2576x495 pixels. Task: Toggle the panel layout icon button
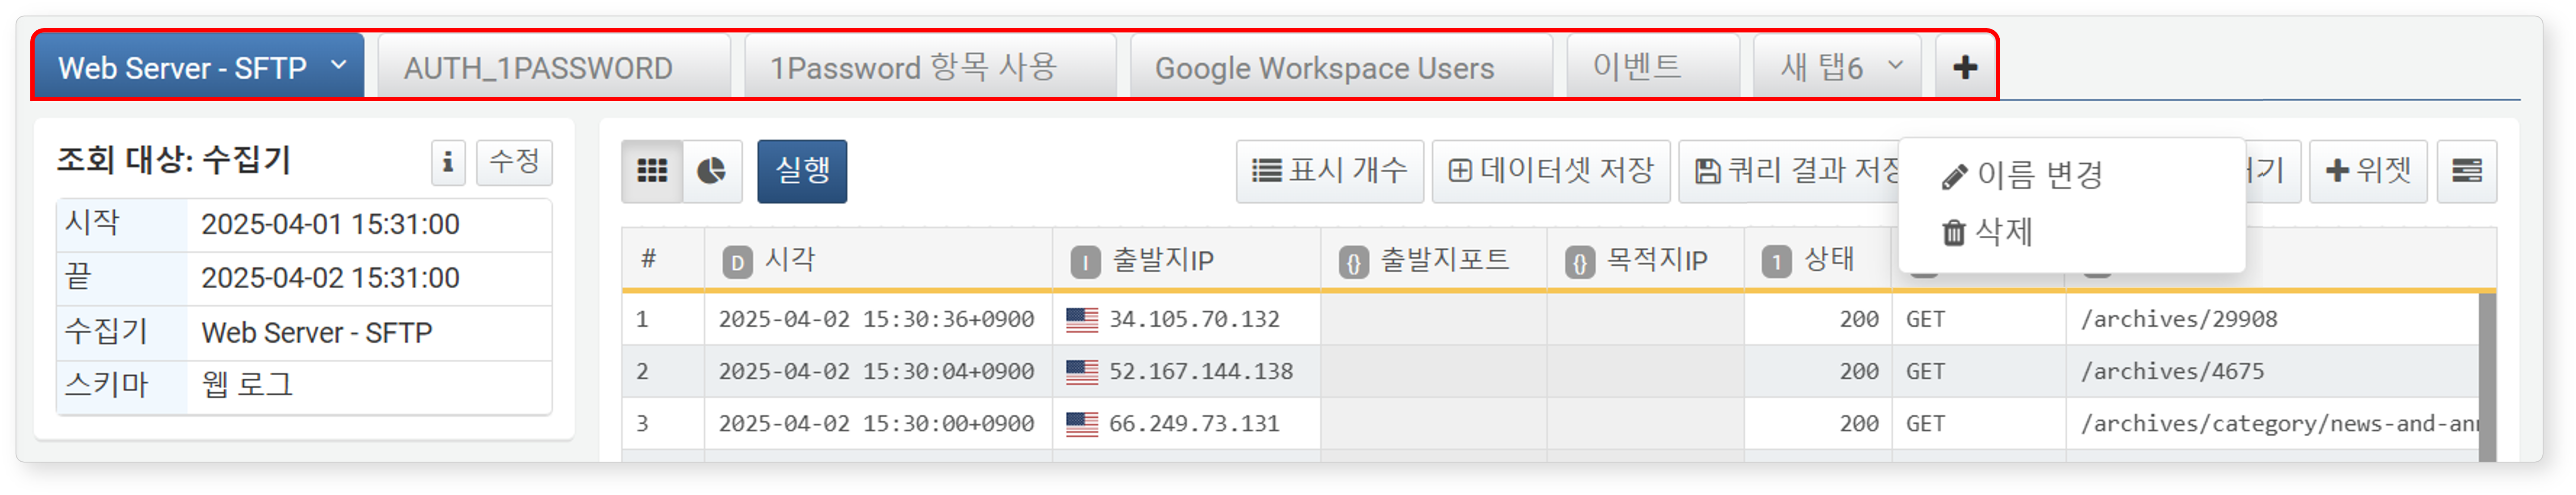point(2466,171)
